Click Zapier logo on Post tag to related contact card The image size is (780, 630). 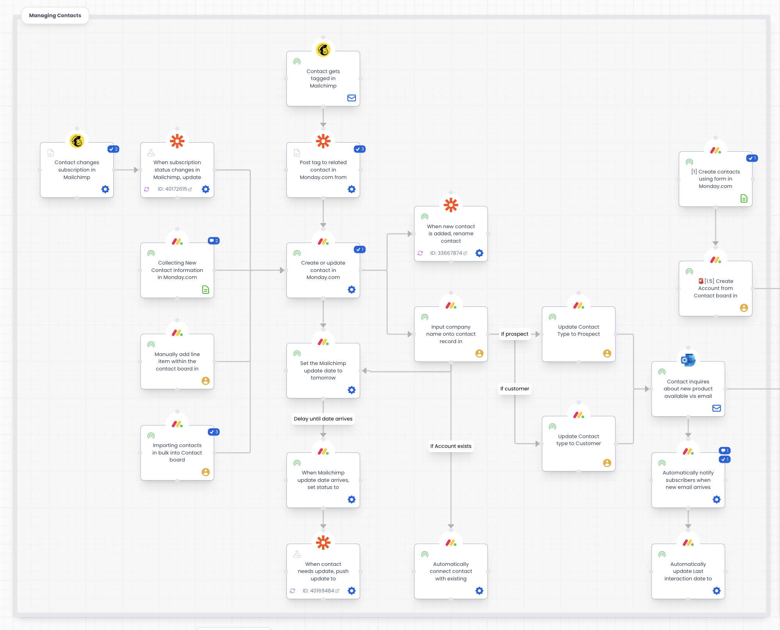[x=323, y=141]
